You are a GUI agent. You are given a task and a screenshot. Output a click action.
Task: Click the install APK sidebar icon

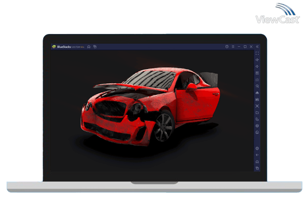click(x=257, y=93)
